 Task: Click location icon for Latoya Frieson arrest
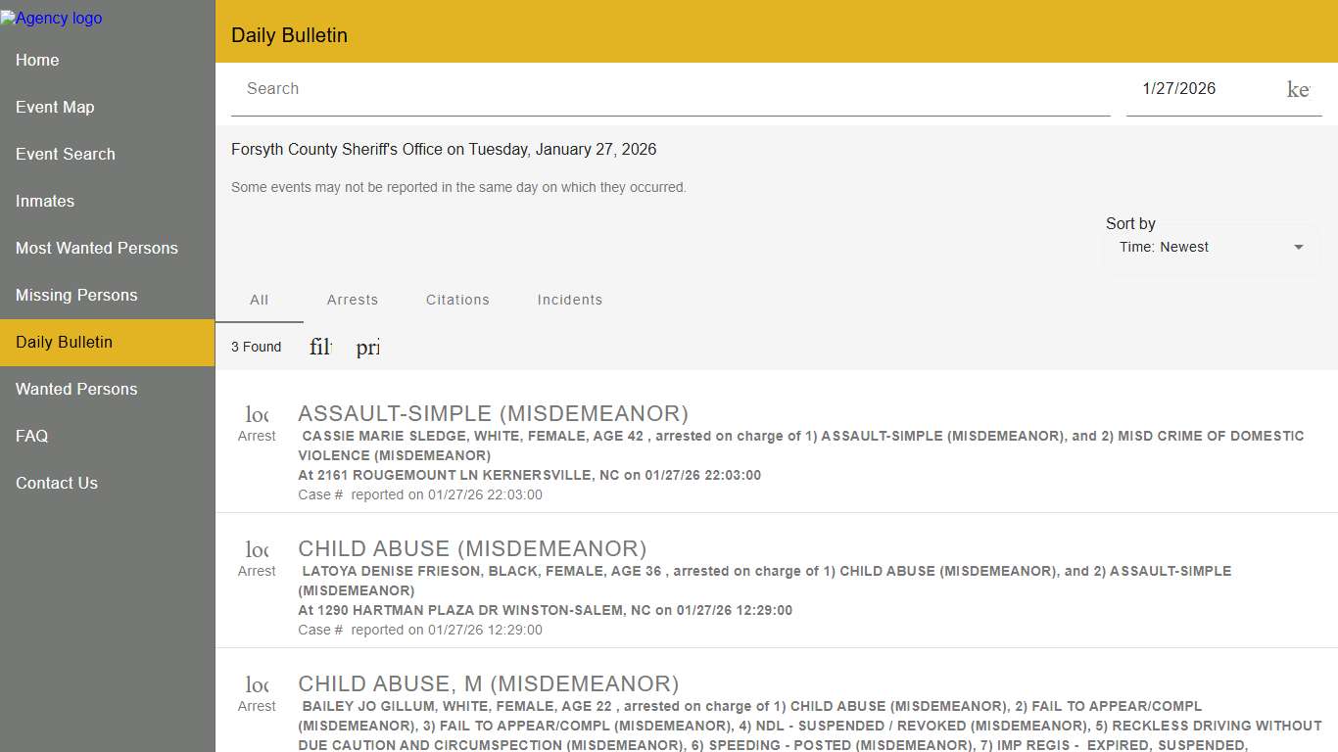click(257, 549)
